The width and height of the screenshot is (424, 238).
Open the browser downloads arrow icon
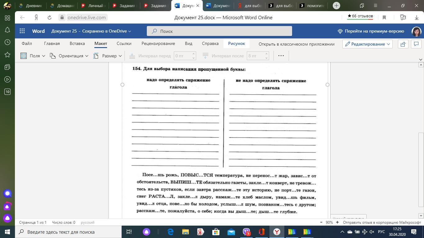[417, 18]
